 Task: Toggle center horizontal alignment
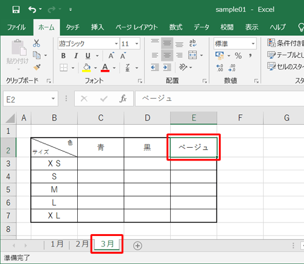click(x=167, y=55)
